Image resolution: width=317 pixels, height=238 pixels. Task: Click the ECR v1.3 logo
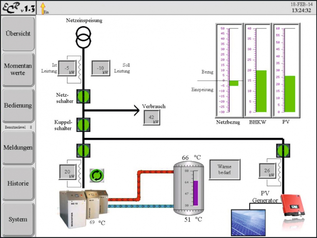click(18, 8)
